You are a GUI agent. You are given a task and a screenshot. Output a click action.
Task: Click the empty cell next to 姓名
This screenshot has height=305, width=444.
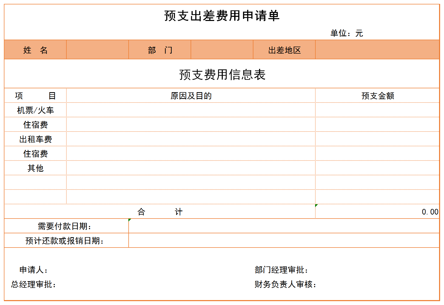point(97,50)
